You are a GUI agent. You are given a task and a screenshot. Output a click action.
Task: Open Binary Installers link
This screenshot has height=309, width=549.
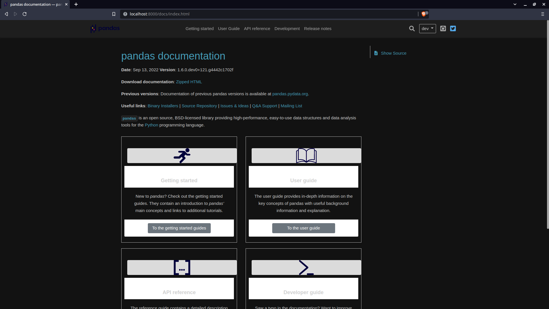pos(163,106)
